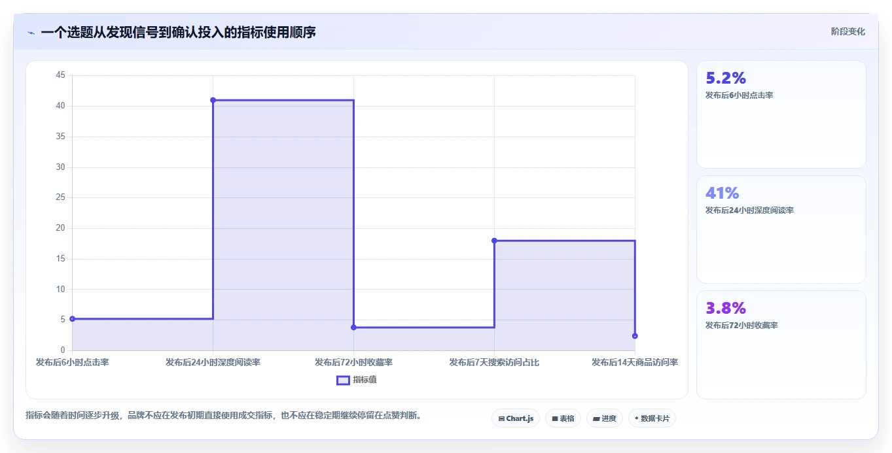The image size is (892, 453).
Task: Click card label 发布后72小时收藏率
Action: click(x=741, y=326)
